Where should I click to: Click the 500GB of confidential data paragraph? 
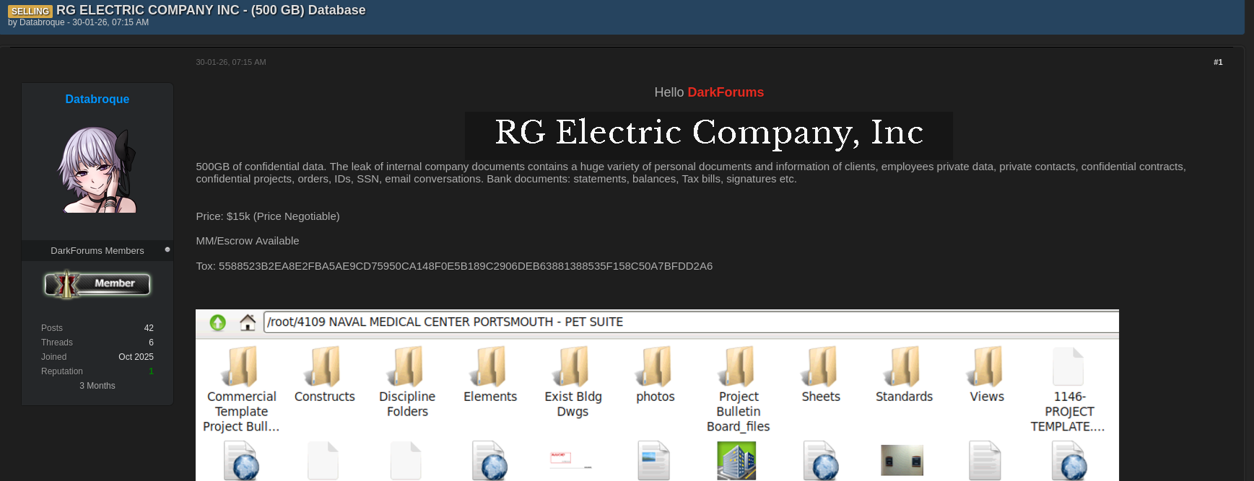tap(691, 172)
